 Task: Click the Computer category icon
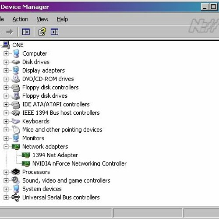[16, 53]
